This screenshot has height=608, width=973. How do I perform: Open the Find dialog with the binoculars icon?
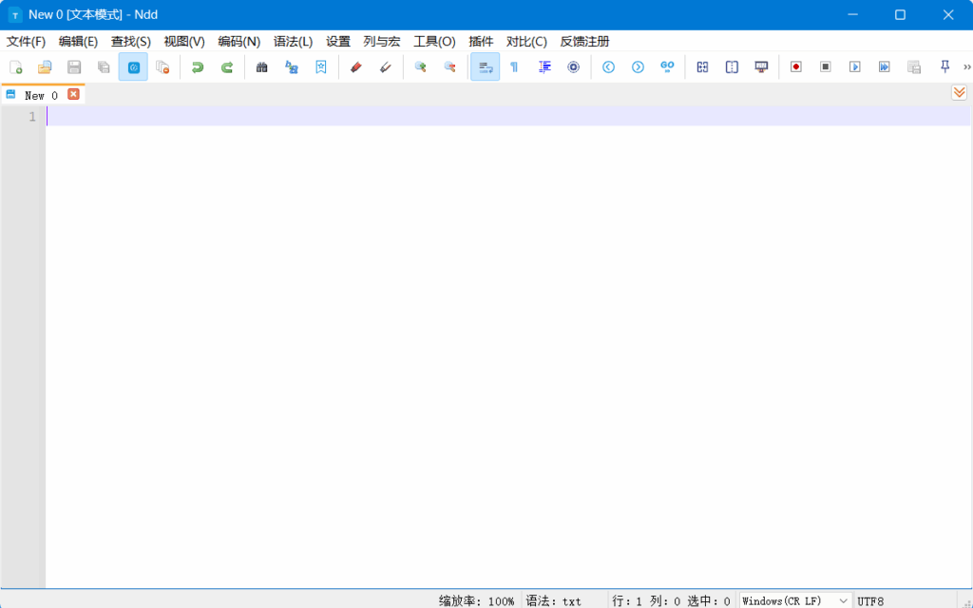[262, 66]
